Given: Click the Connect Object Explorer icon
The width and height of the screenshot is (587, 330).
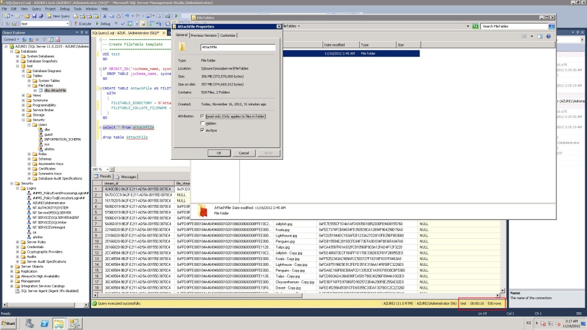Looking at the screenshot, I should (24, 40).
